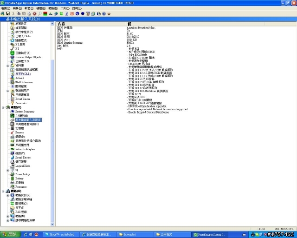Screen dimensions: 297x238
Task: Click the Windows Start button
Action: [x=10, y=234]
